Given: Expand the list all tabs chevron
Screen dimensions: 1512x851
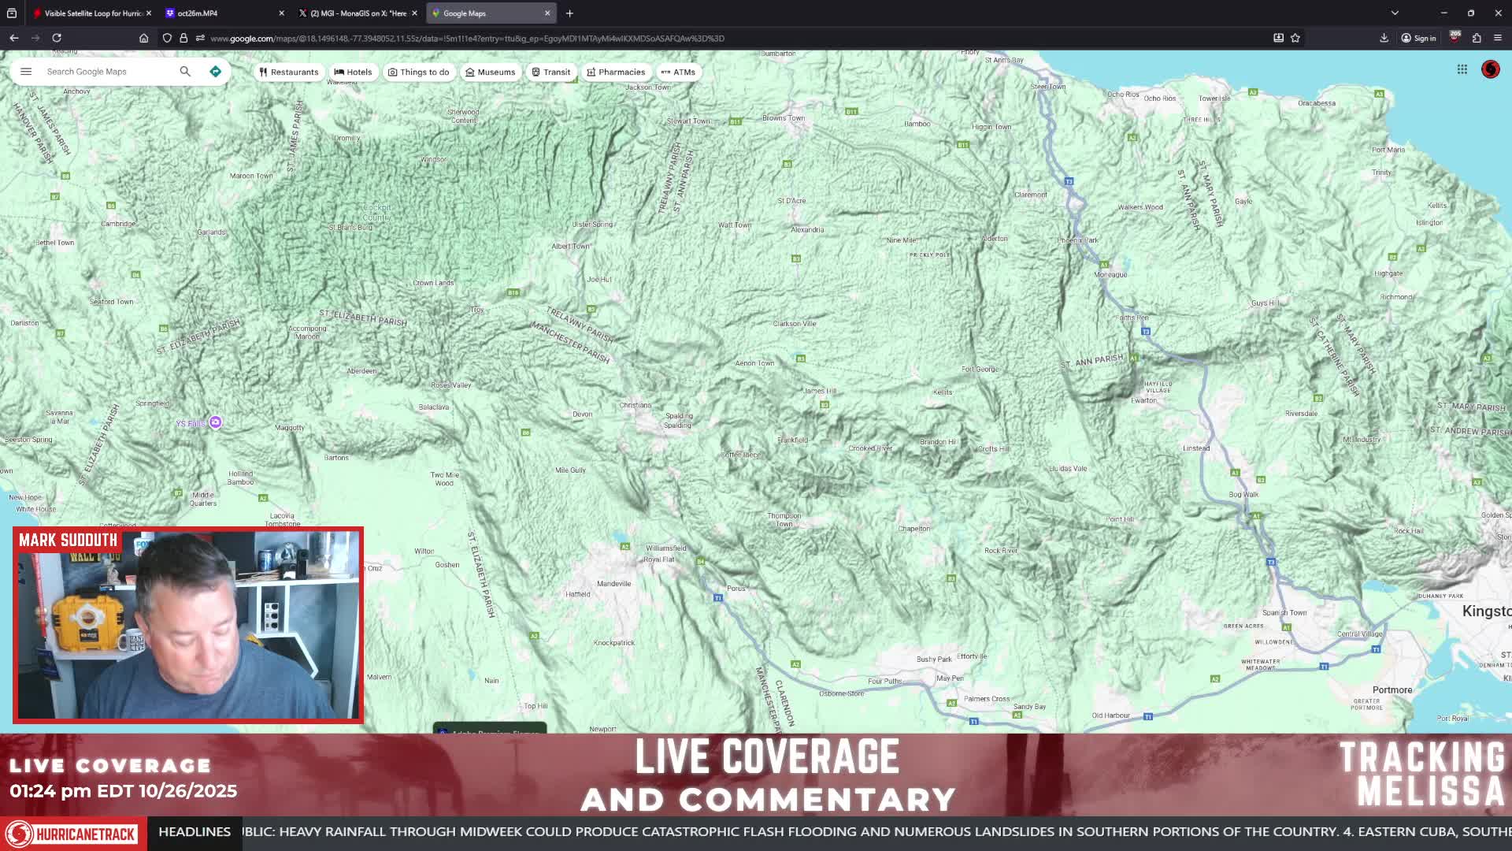Looking at the screenshot, I should [x=1395, y=13].
